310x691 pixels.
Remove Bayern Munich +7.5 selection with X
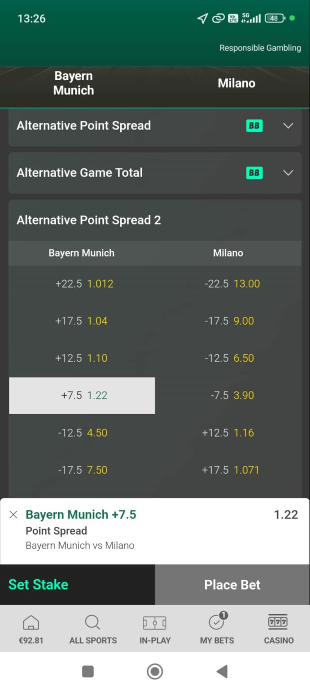pyautogui.click(x=13, y=515)
